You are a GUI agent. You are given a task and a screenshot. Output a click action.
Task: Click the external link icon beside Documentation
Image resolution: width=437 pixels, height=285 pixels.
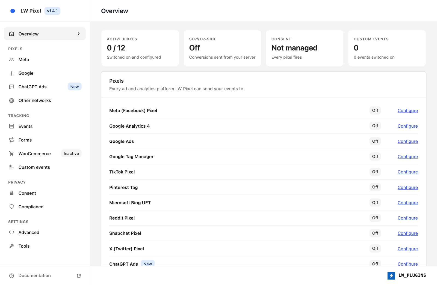click(x=79, y=276)
